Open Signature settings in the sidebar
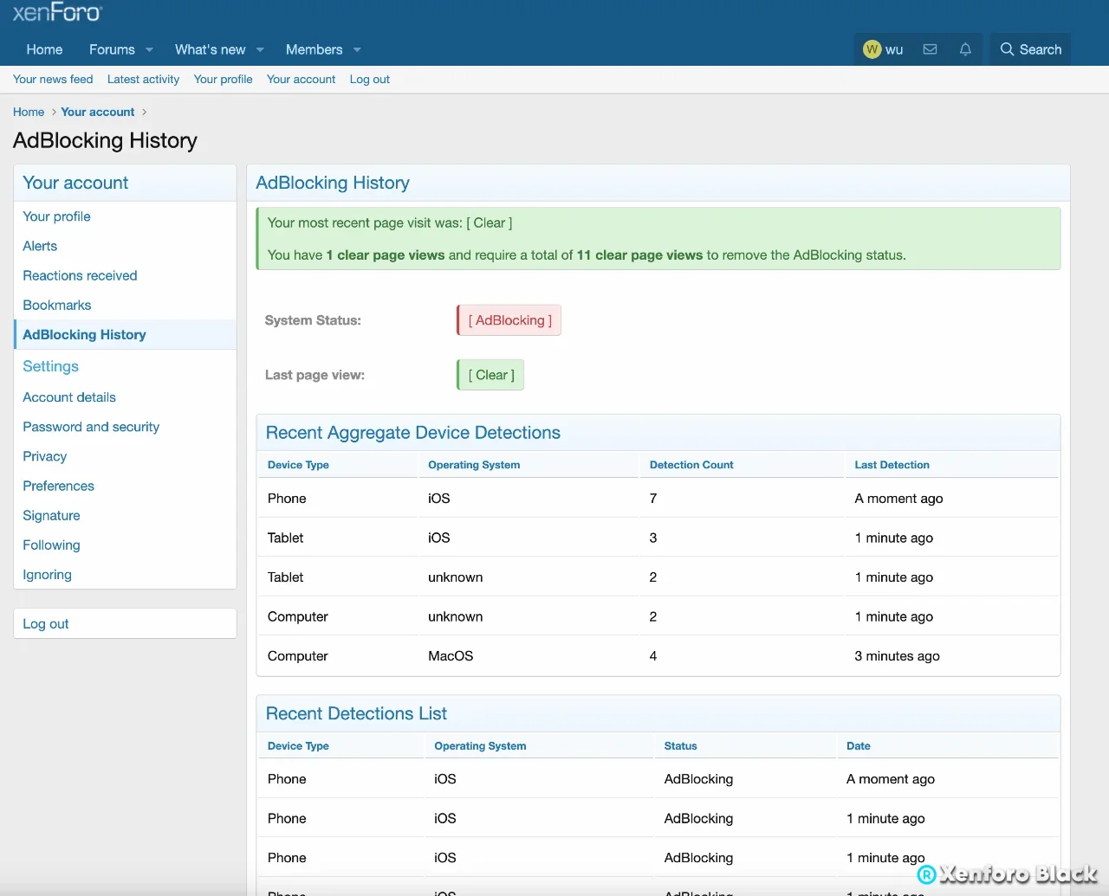 click(125, 515)
